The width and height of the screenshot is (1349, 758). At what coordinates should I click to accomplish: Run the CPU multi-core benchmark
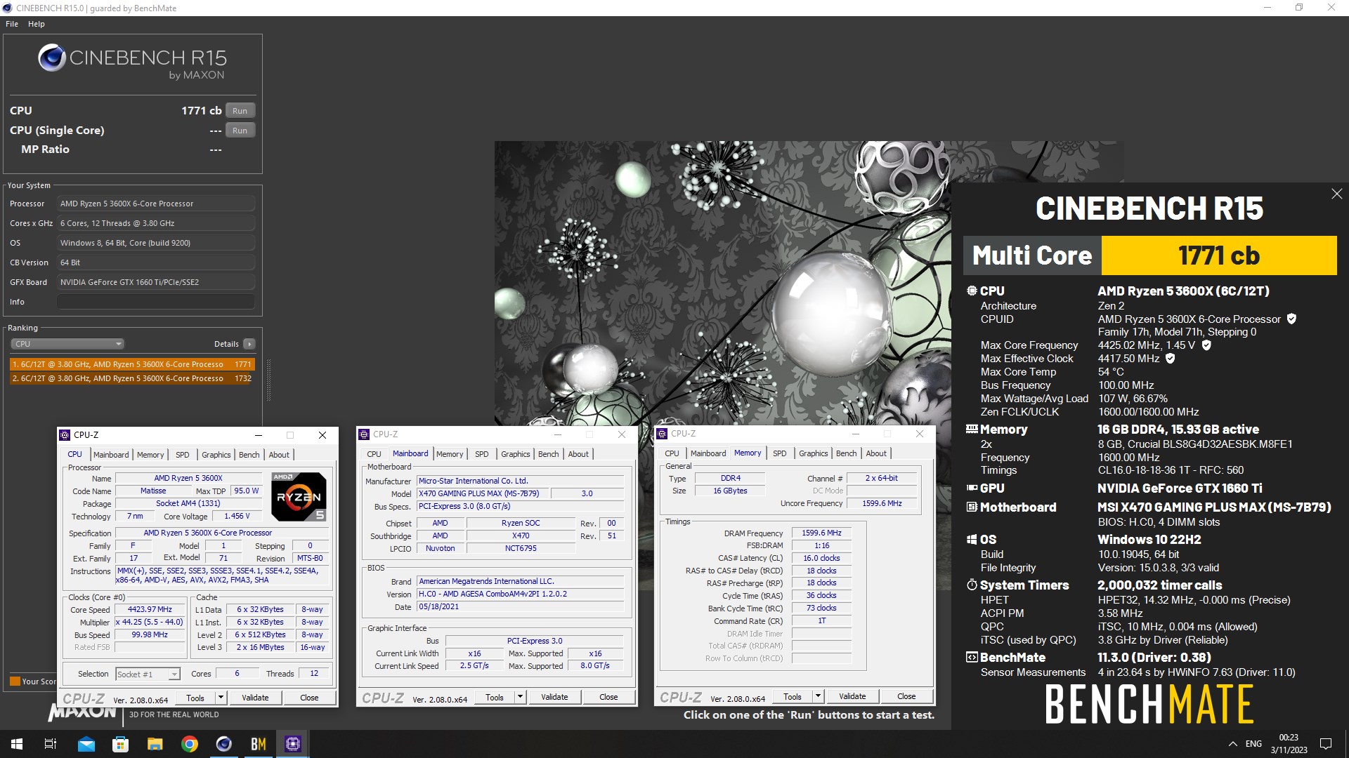click(240, 111)
